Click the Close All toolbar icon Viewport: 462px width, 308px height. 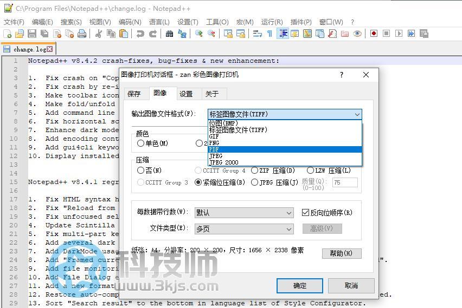tap(69, 34)
